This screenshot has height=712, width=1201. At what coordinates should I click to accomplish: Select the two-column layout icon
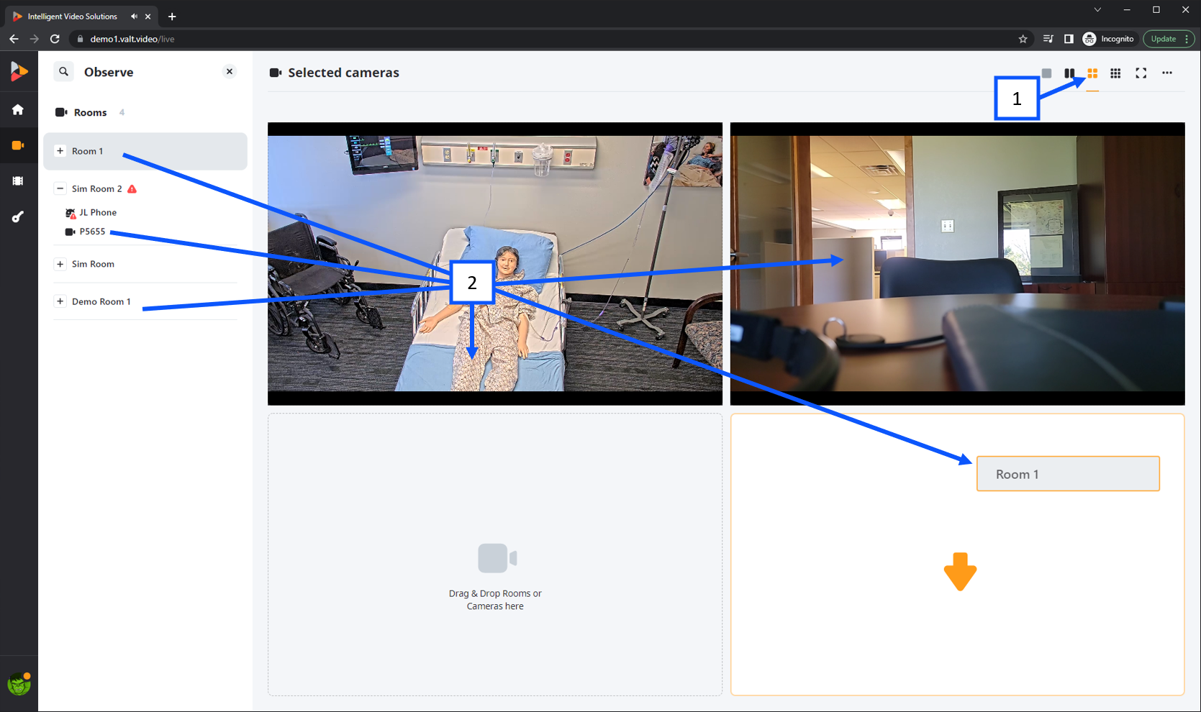click(x=1069, y=73)
